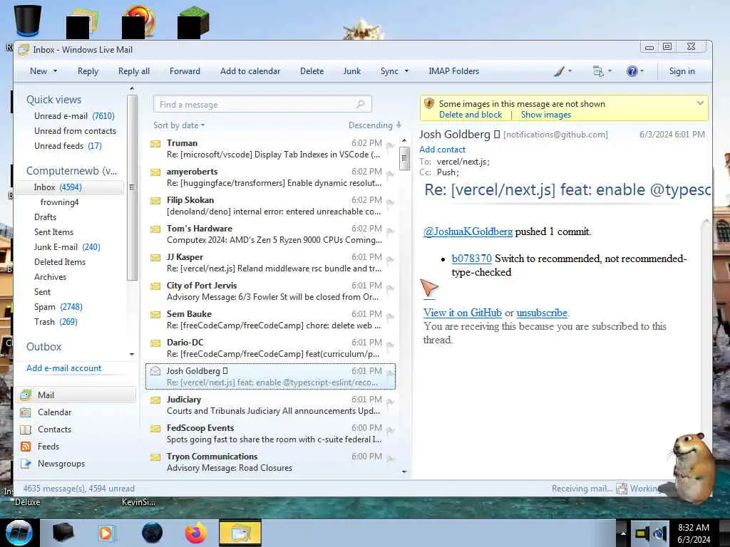Open the Newsgroups icon
Viewport: 730px width, 547px height.
pos(26,464)
